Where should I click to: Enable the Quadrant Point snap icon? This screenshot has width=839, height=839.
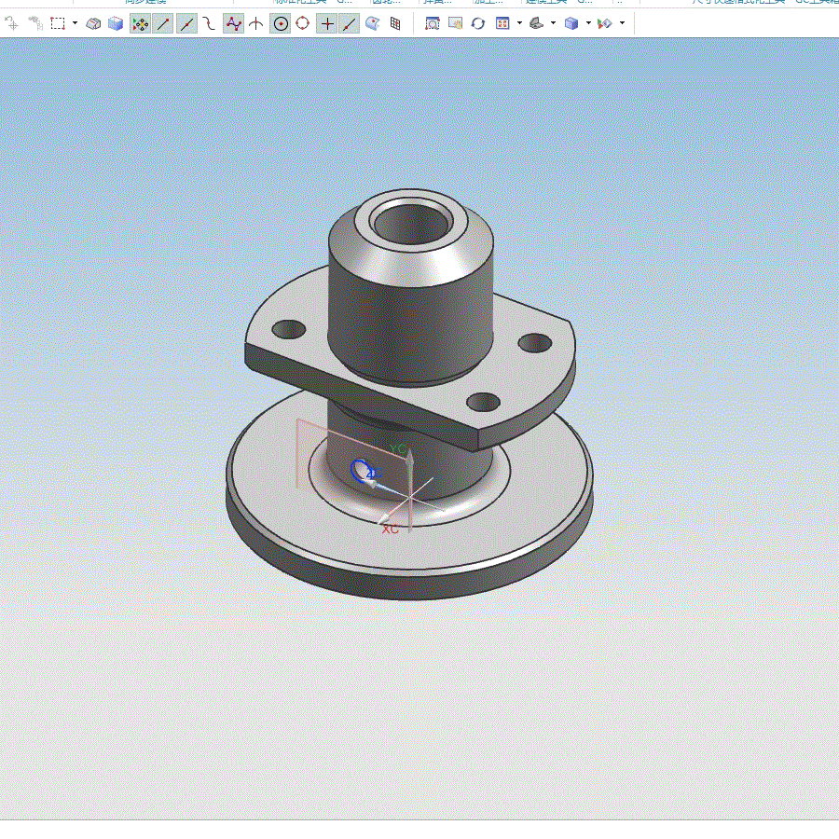[302, 23]
